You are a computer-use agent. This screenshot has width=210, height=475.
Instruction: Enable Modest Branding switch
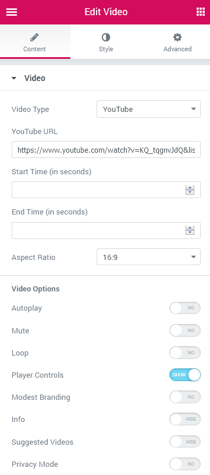185,397
